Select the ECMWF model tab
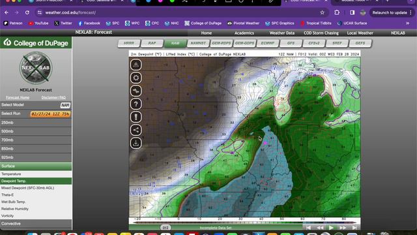Image resolution: width=417 pixels, height=235 pixels. tap(268, 43)
